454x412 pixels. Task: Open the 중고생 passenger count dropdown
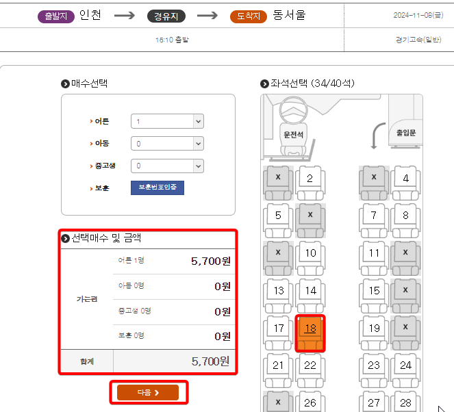click(x=167, y=166)
